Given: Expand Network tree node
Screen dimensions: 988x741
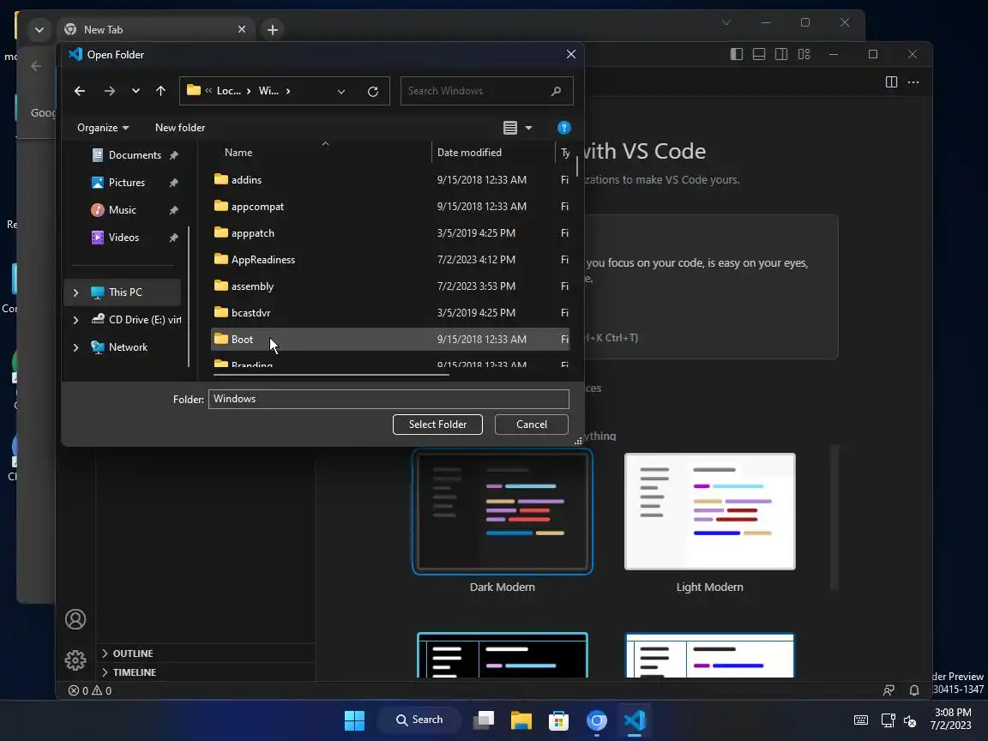Looking at the screenshot, I should (75, 347).
